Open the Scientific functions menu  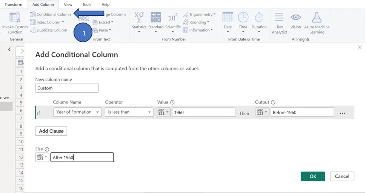[173, 23]
